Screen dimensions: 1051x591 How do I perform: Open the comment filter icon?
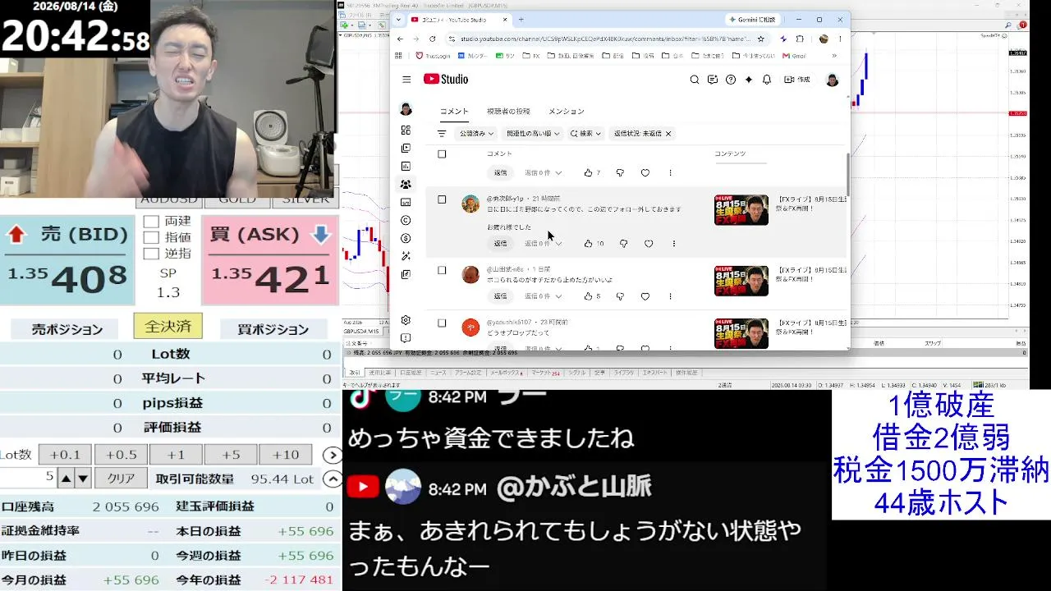[x=442, y=133]
